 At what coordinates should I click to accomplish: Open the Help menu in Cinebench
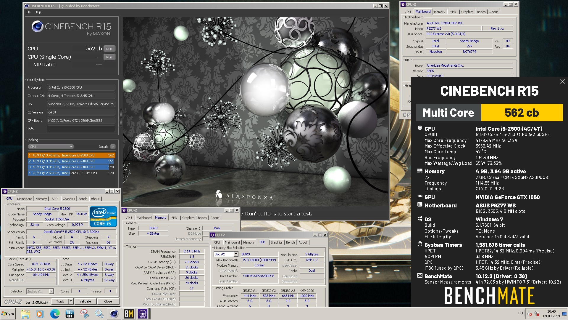tap(38, 12)
